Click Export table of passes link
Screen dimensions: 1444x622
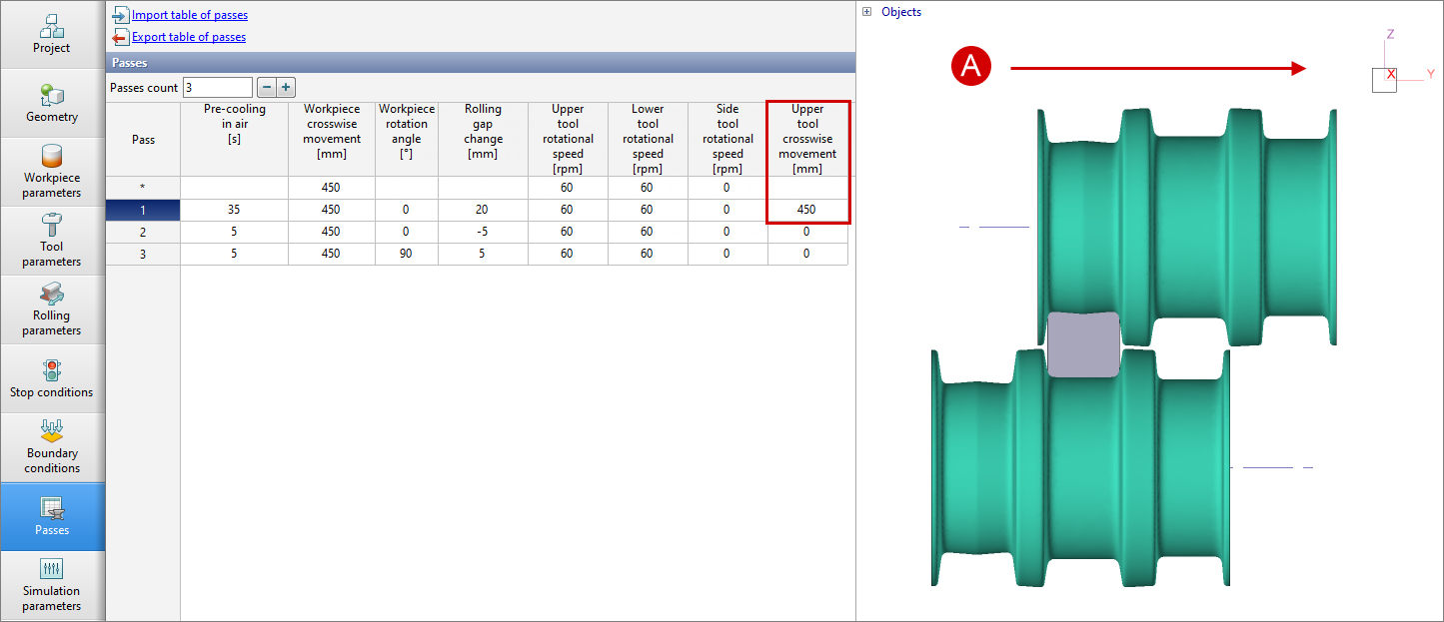click(x=188, y=37)
